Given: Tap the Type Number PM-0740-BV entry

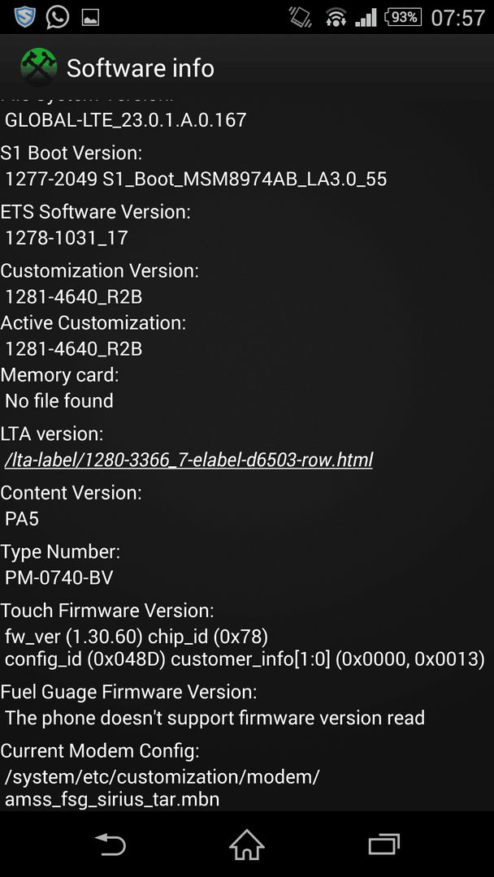Looking at the screenshot, I should tap(60, 564).
